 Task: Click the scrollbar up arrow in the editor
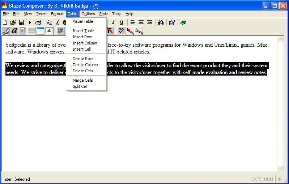[281, 39]
